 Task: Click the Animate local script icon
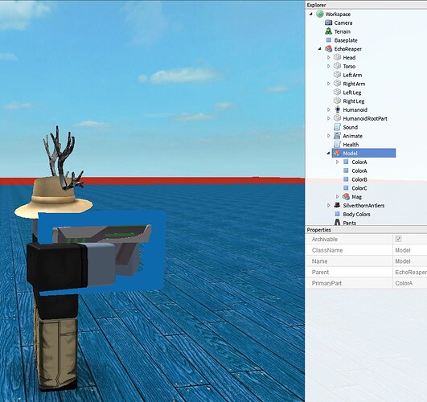tap(338, 136)
